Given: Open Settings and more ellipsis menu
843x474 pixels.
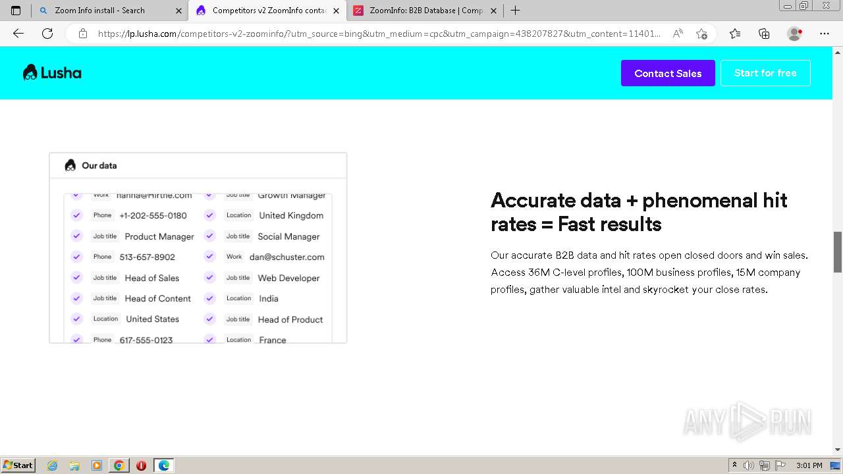Looking at the screenshot, I should pos(825,34).
